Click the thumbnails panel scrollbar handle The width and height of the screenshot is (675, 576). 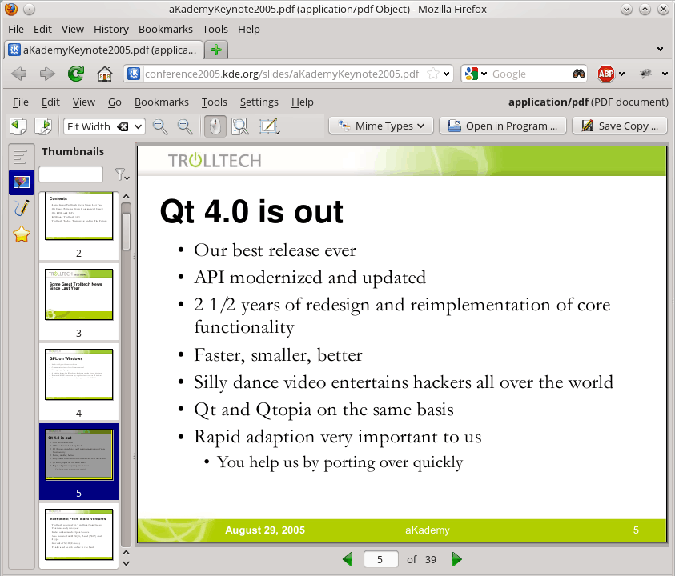tap(127, 231)
